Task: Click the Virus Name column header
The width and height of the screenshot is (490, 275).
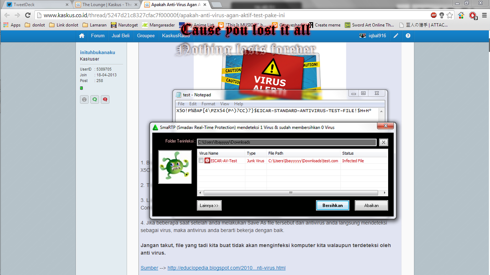Action: [221, 153]
